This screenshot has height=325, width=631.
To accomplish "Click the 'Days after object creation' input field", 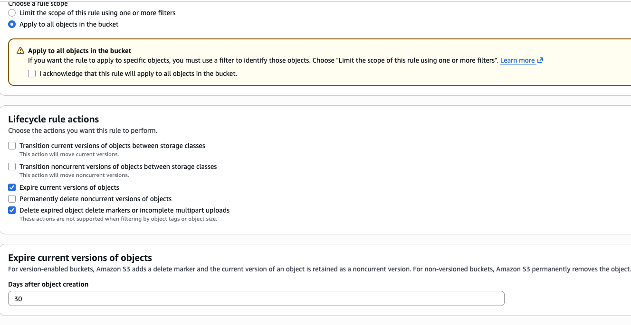I will (256, 299).
